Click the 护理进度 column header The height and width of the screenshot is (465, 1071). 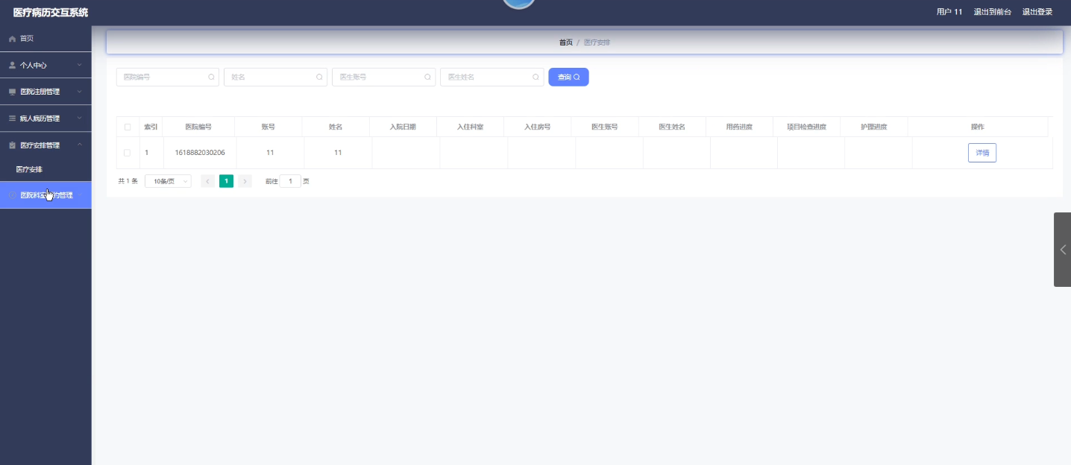(x=873, y=127)
